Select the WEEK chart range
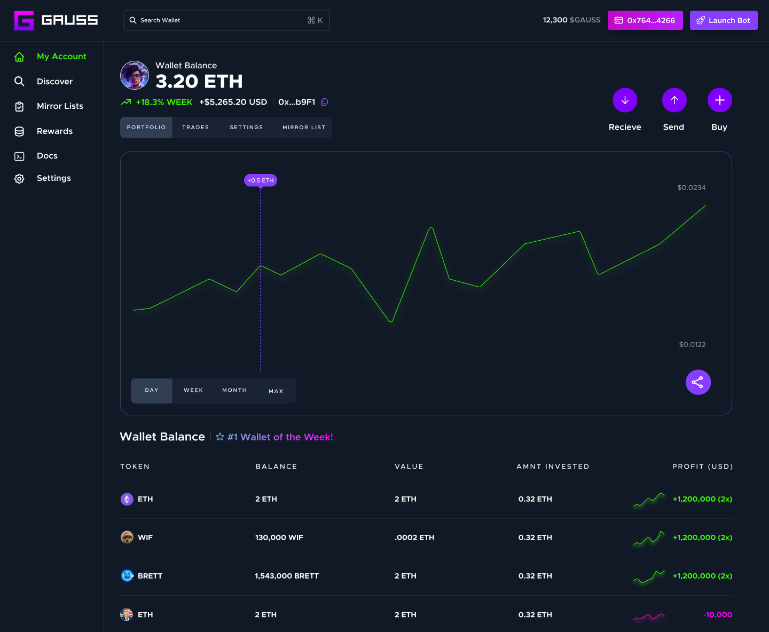The height and width of the screenshot is (632, 769). point(193,391)
